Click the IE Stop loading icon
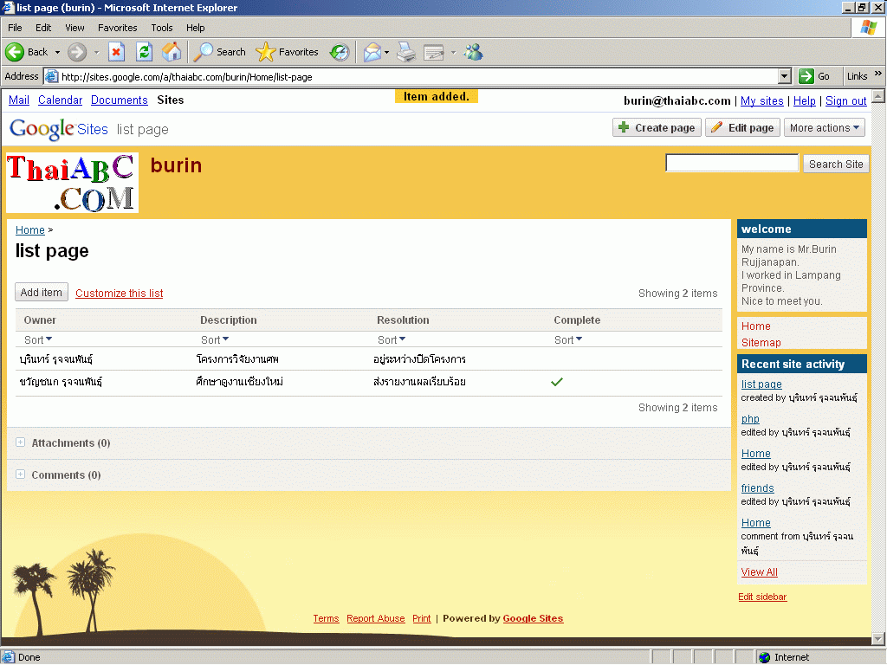 (116, 52)
